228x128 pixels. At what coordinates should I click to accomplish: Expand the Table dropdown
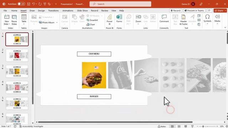(x=24, y=24)
